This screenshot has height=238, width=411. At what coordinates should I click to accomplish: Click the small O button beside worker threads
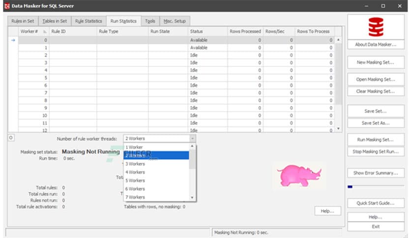pyautogui.click(x=11, y=138)
